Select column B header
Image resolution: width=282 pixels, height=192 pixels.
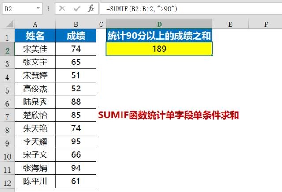click(x=76, y=24)
